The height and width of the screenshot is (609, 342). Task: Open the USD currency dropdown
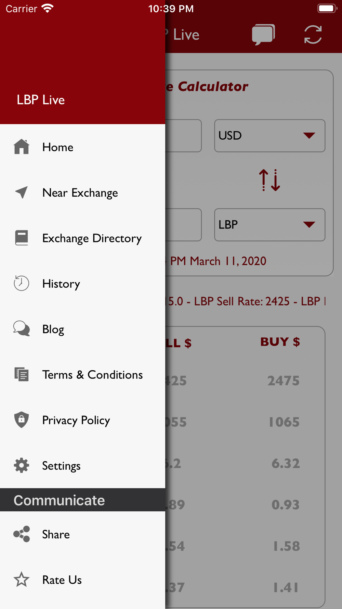coord(269,136)
